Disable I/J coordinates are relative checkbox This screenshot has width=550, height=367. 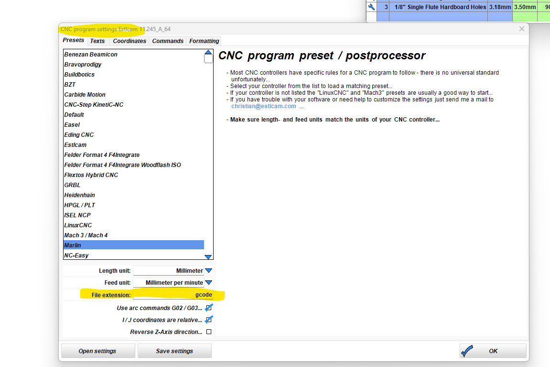209,320
